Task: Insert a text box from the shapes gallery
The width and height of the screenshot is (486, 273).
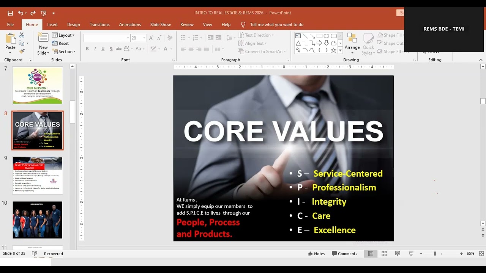Action: tap(298, 36)
